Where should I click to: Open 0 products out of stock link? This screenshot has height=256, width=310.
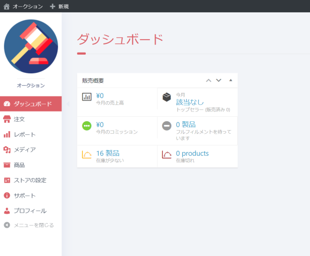point(192,153)
